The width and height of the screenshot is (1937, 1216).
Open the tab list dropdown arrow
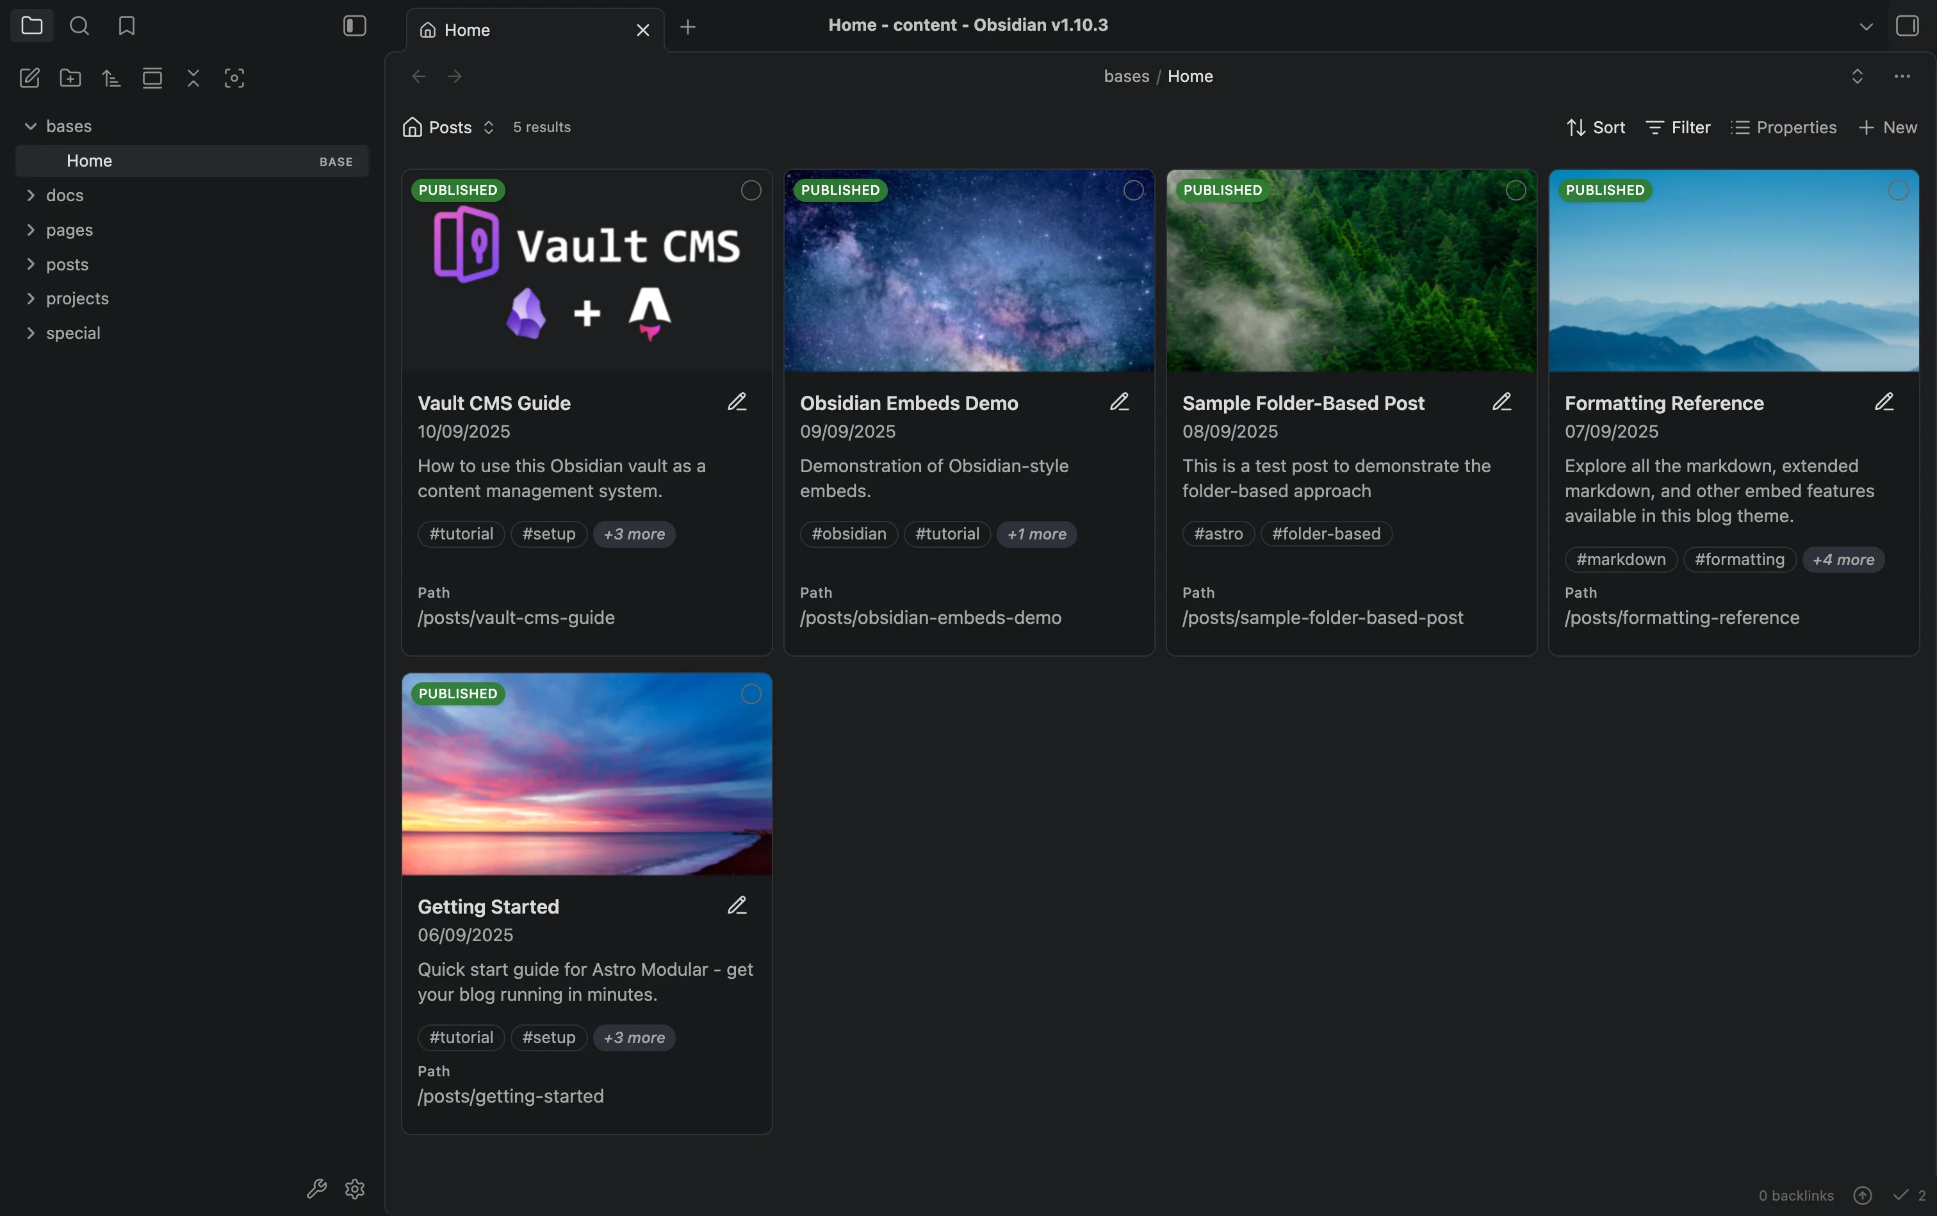point(1867,26)
